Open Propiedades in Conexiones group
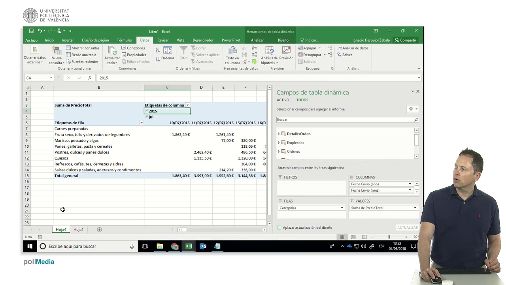 pos(134,55)
